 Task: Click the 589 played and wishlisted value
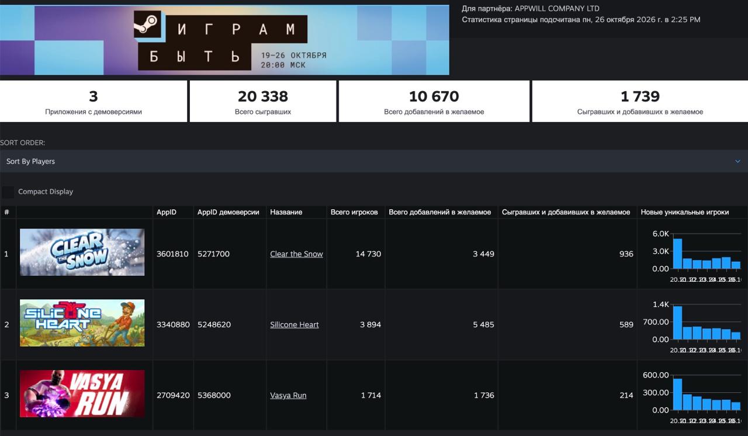pyautogui.click(x=626, y=325)
